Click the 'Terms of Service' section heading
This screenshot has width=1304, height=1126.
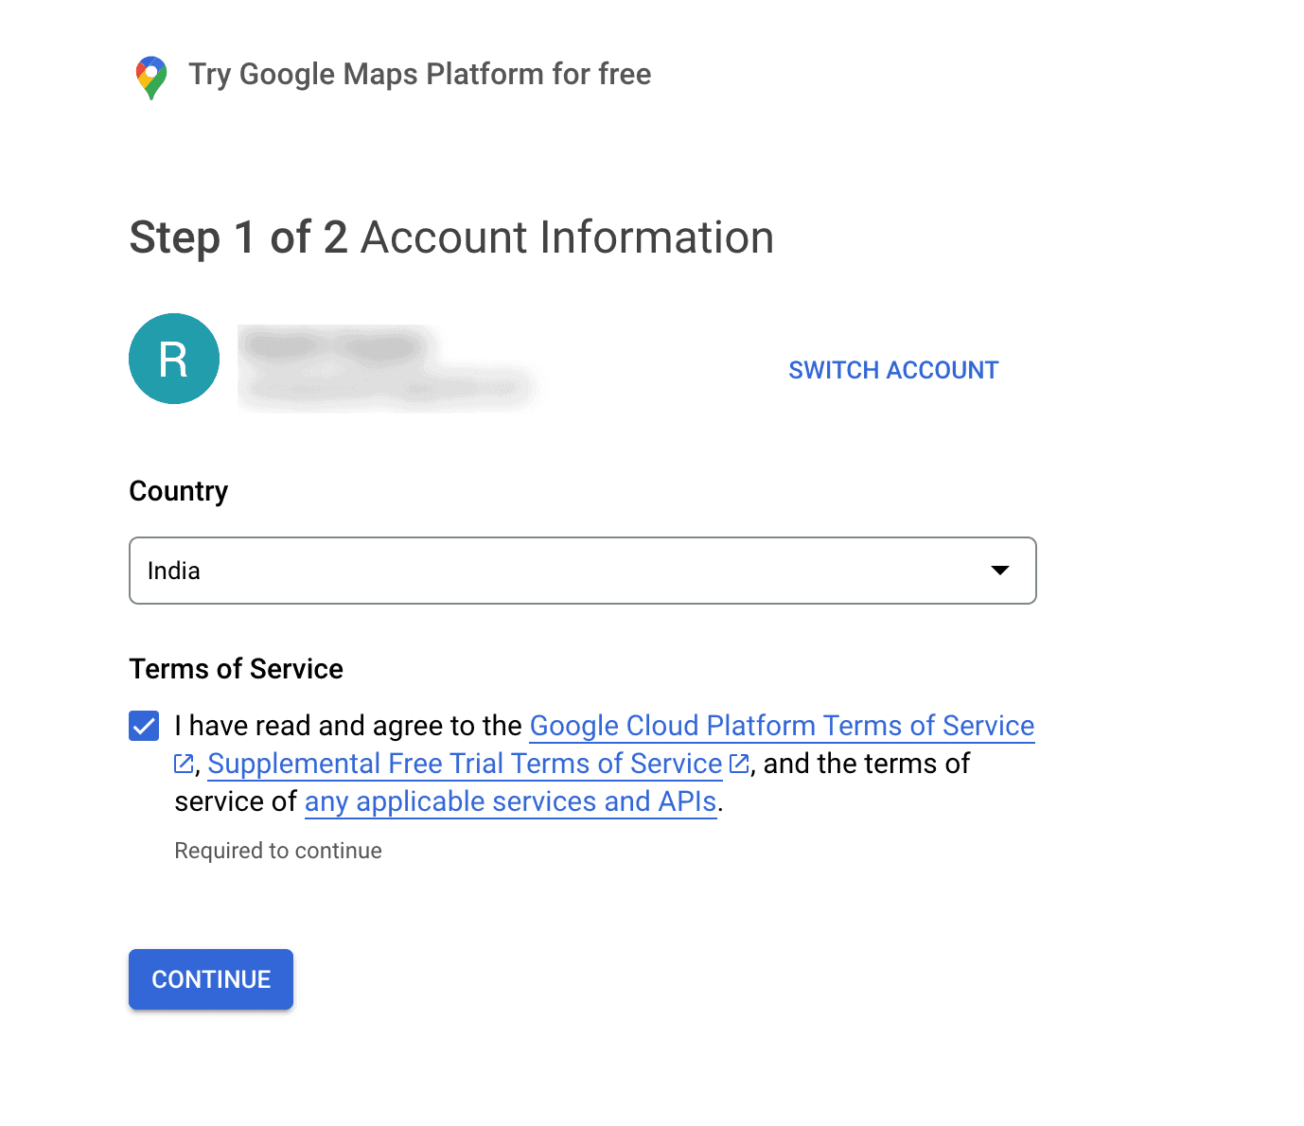237,669
